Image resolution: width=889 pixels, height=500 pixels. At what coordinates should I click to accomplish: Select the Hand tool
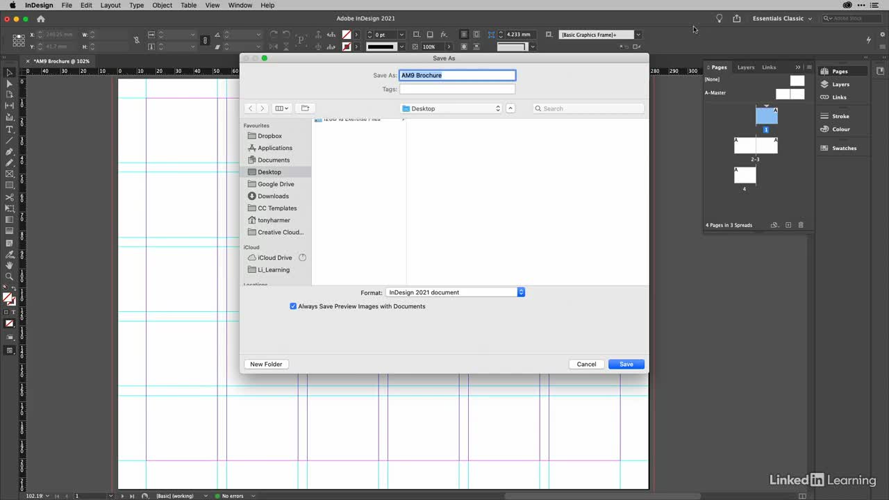click(10, 265)
